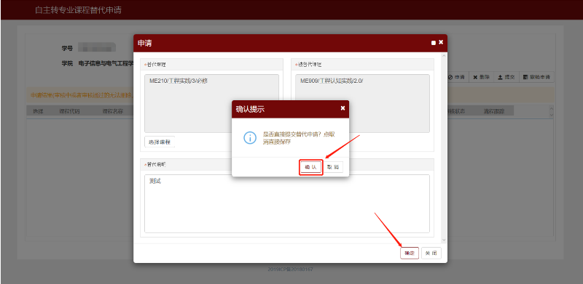Click 关闭 at bottom of 申请 dialog

[431, 253]
